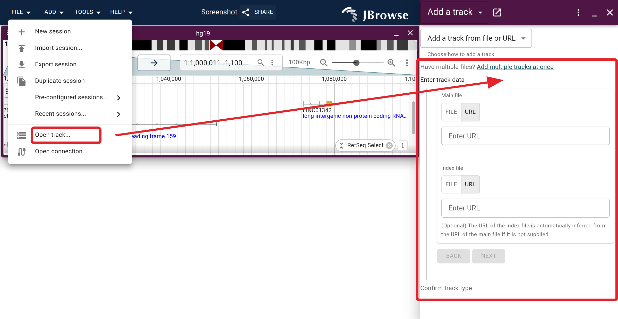The width and height of the screenshot is (618, 319).
Task: Click the LINC01342 gene feature label
Action: [x=317, y=110]
